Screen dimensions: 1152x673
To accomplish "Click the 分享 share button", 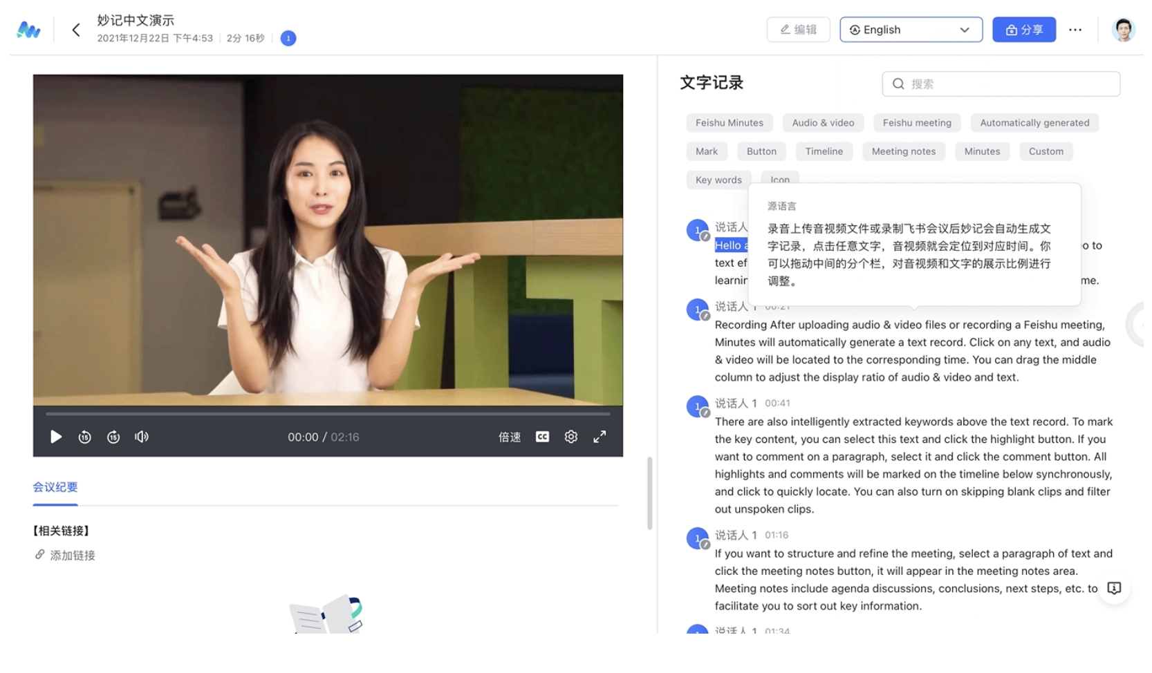I will coord(1023,30).
